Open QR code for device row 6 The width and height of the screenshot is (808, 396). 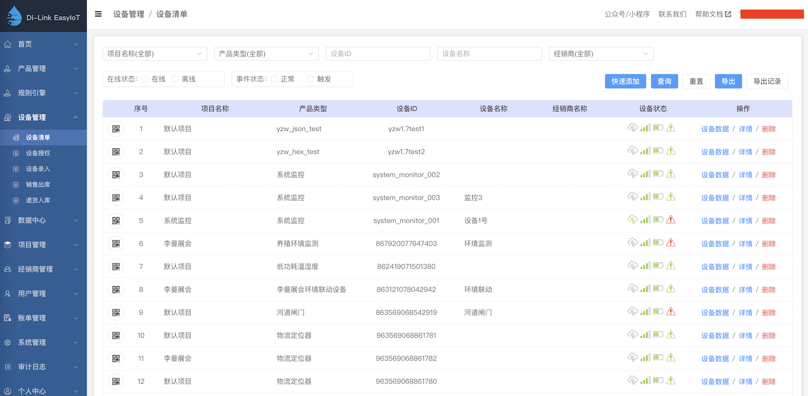tap(116, 244)
